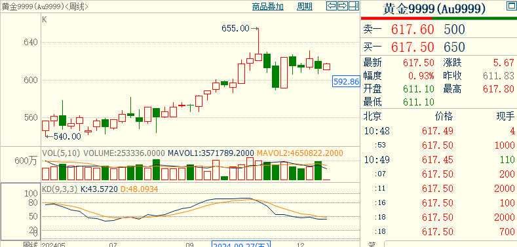Click the window icon beside Au9999 title

511,6
